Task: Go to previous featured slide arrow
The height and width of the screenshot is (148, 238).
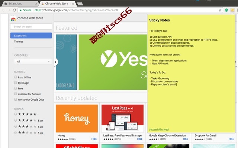Action: click(56, 62)
